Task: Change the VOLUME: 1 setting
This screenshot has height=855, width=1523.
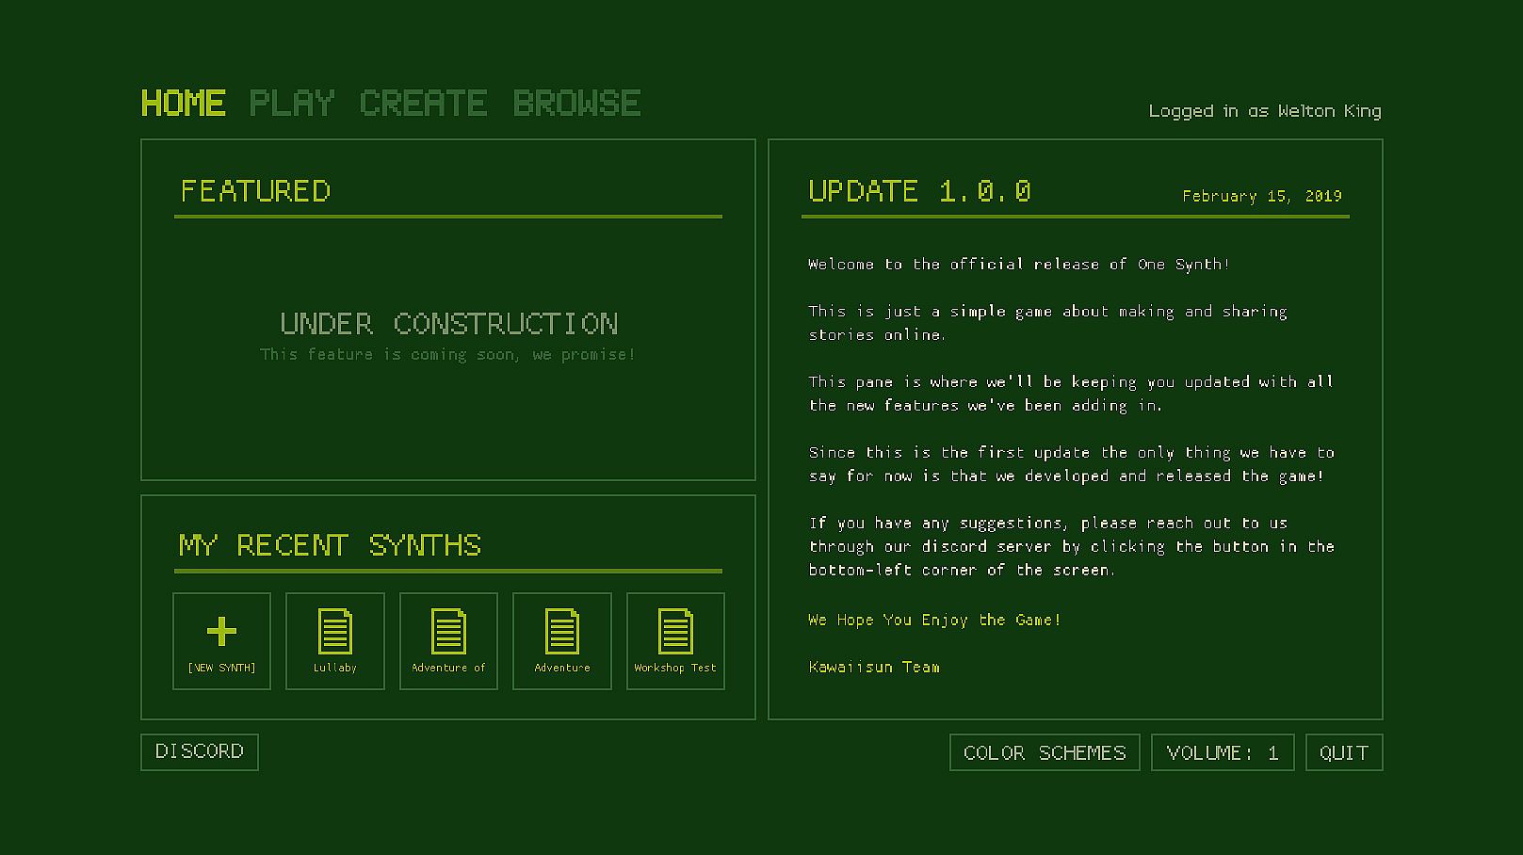Action: (x=1223, y=752)
